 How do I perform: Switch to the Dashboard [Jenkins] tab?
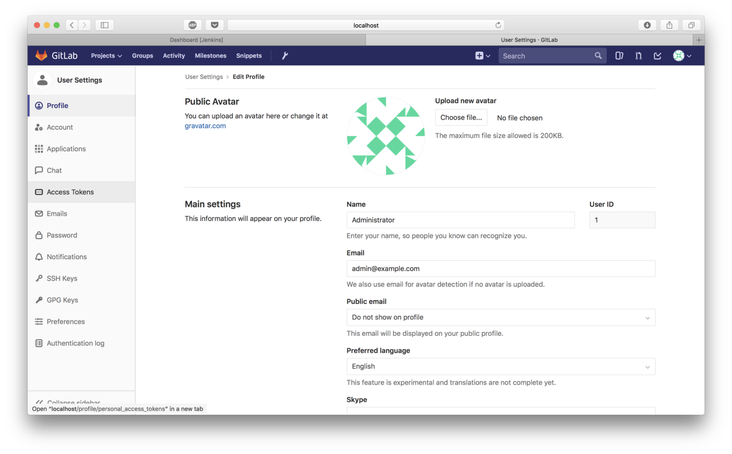[197, 40]
